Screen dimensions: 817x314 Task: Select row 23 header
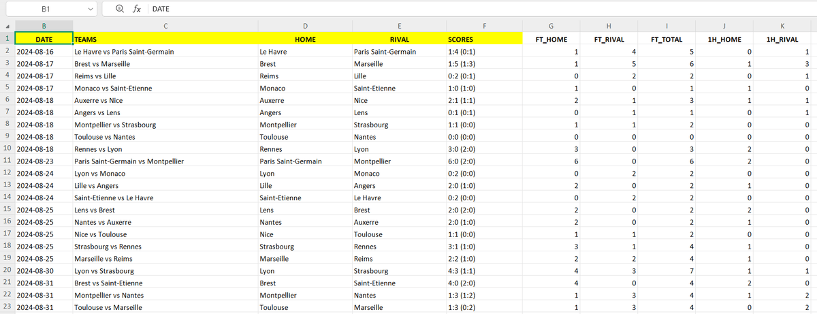click(7, 308)
